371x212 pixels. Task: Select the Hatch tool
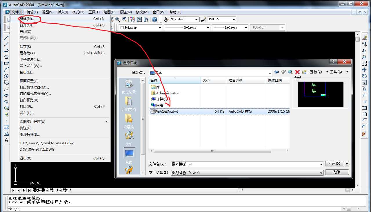(6, 127)
